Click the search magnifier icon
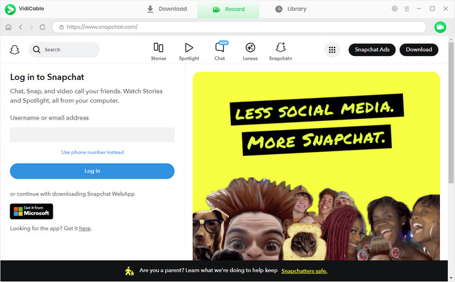Image resolution: width=455 pixels, height=282 pixels. 36,49
